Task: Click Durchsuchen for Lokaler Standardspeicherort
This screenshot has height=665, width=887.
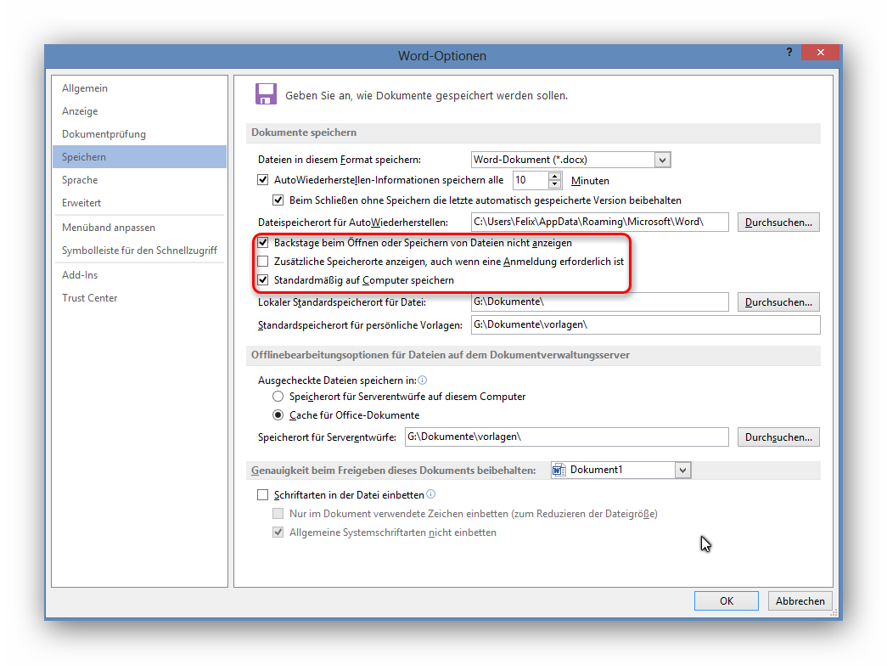Action: [778, 302]
